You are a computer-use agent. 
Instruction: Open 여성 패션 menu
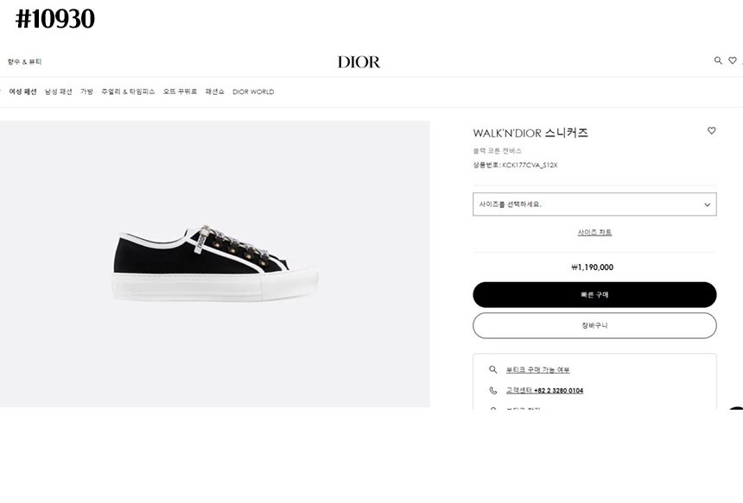[22, 91]
